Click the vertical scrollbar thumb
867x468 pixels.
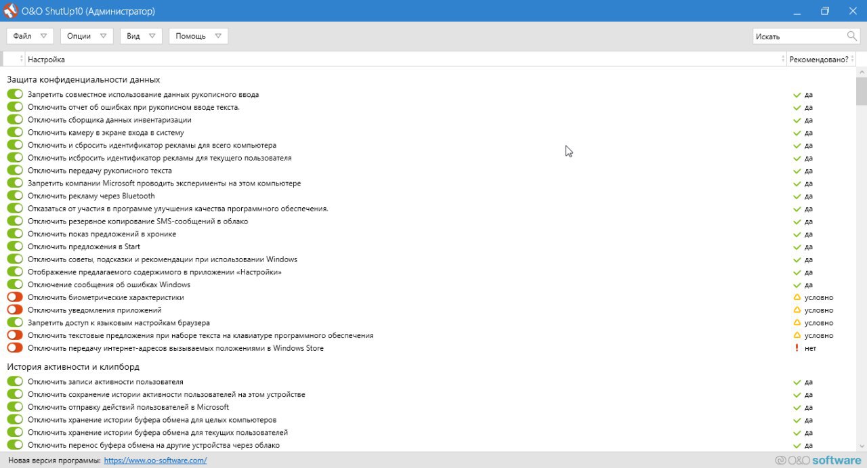(x=861, y=91)
